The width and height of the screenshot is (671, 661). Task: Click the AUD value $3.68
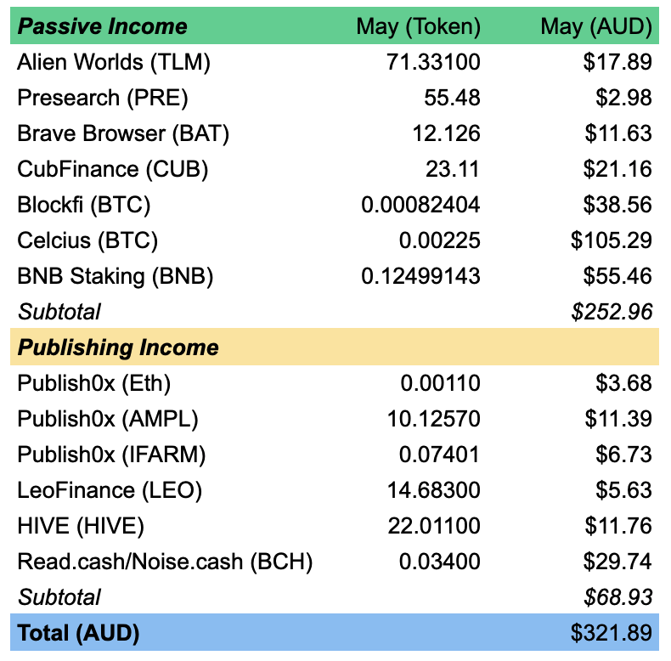pyautogui.click(x=624, y=383)
